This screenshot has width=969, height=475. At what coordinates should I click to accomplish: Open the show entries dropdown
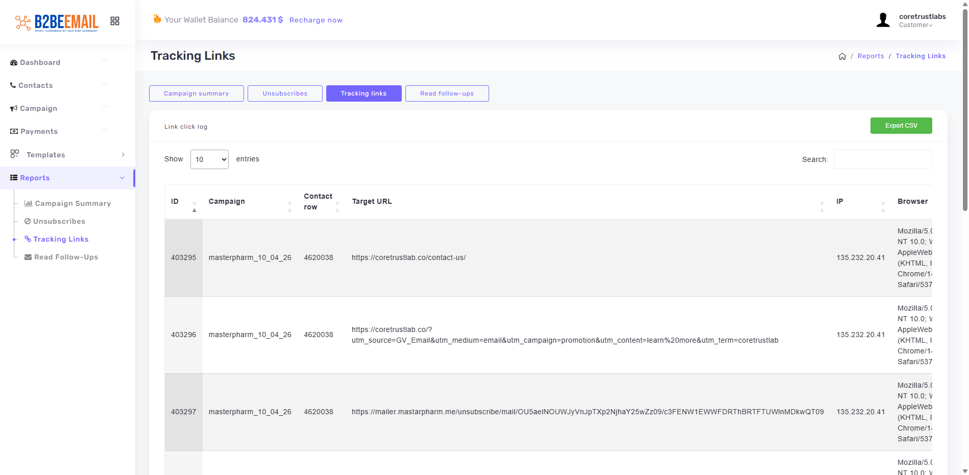click(x=209, y=159)
